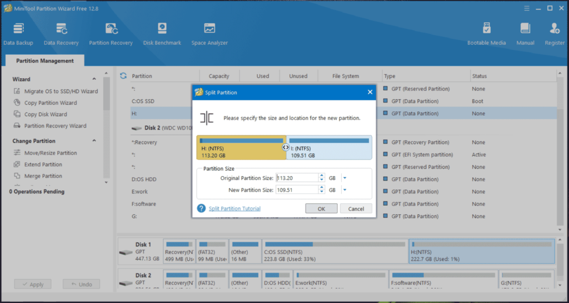569x303 pixels.
Task: Cancel the Split Partition dialog
Action: tap(356, 209)
